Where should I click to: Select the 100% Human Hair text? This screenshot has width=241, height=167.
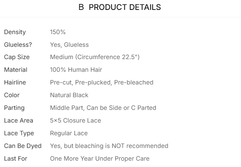pos(76,70)
